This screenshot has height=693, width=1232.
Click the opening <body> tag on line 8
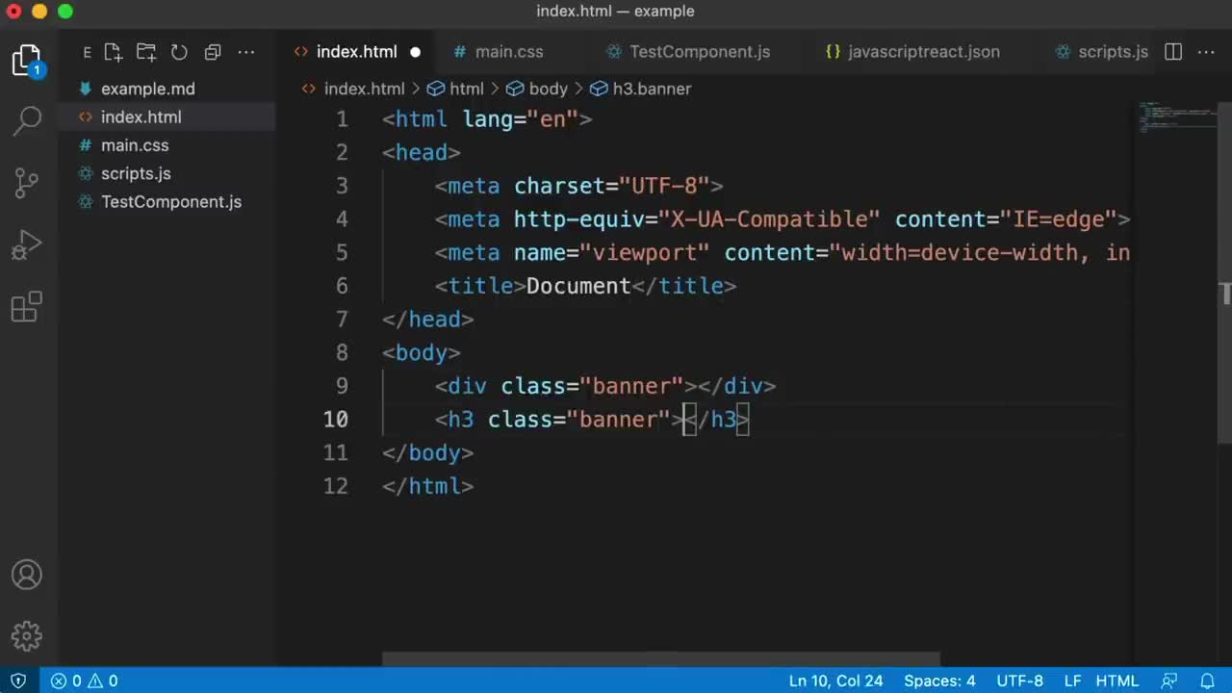421,352
